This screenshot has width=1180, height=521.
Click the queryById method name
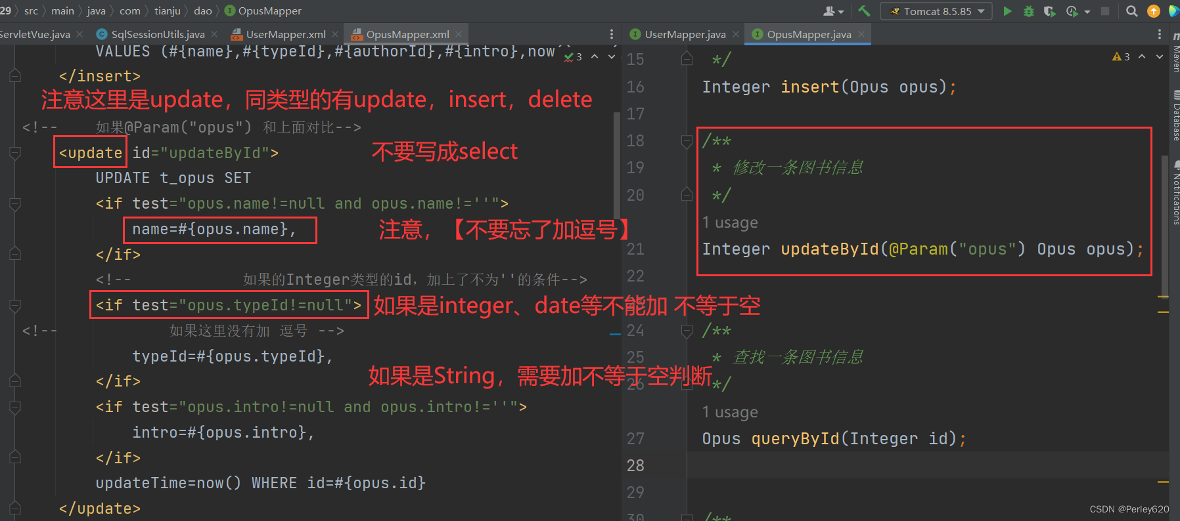click(x=795, y=439)
